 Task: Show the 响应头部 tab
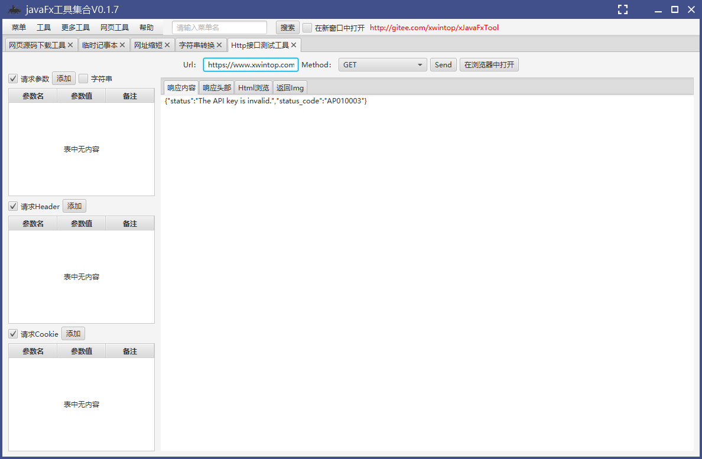tap(217, 87)
